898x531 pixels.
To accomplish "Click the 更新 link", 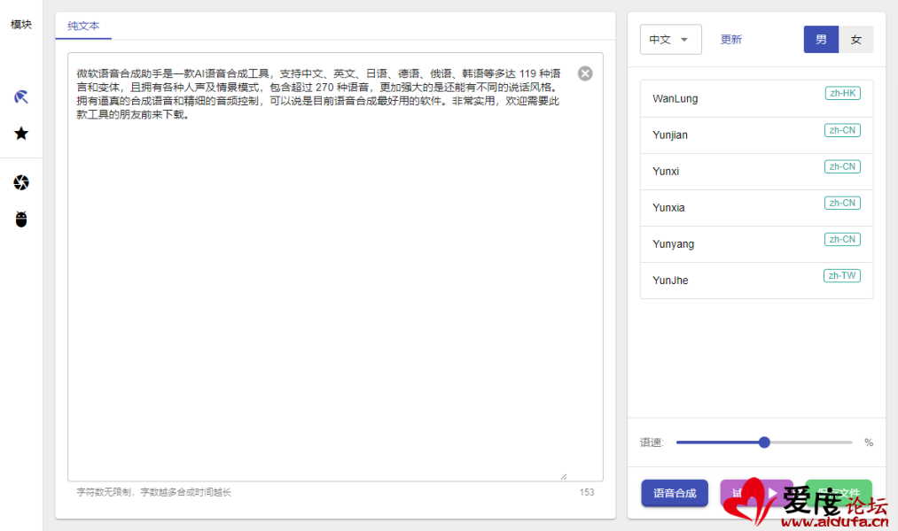I will (730, 40).
